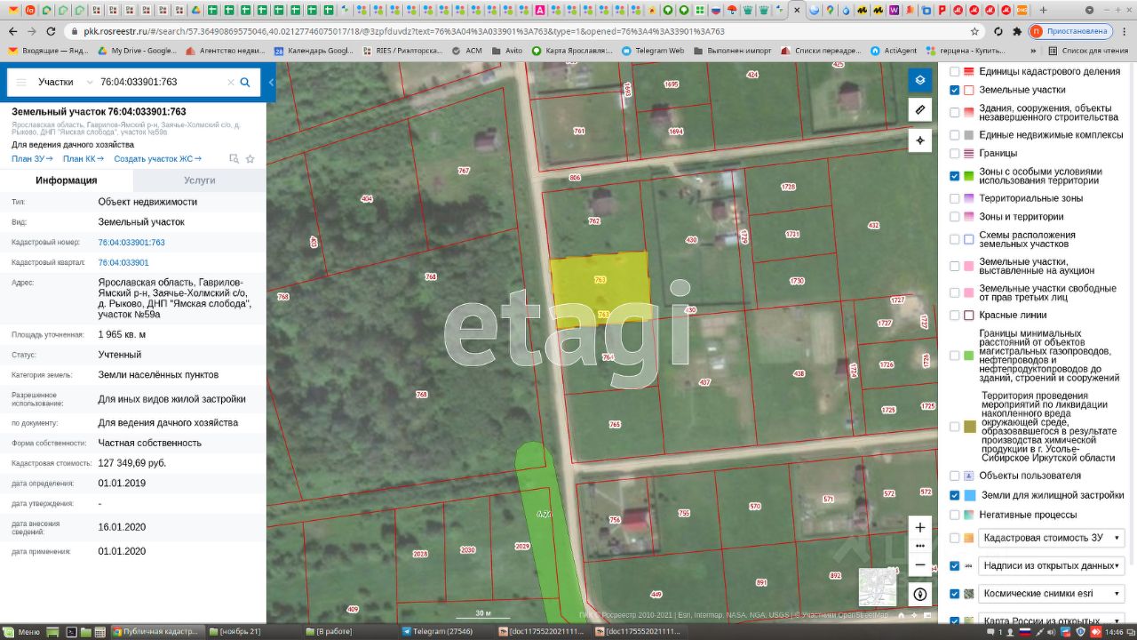Click the blue search magnifier icon
The height and width of the screenshot is (640, 1137).
click(x=245, y=83)
